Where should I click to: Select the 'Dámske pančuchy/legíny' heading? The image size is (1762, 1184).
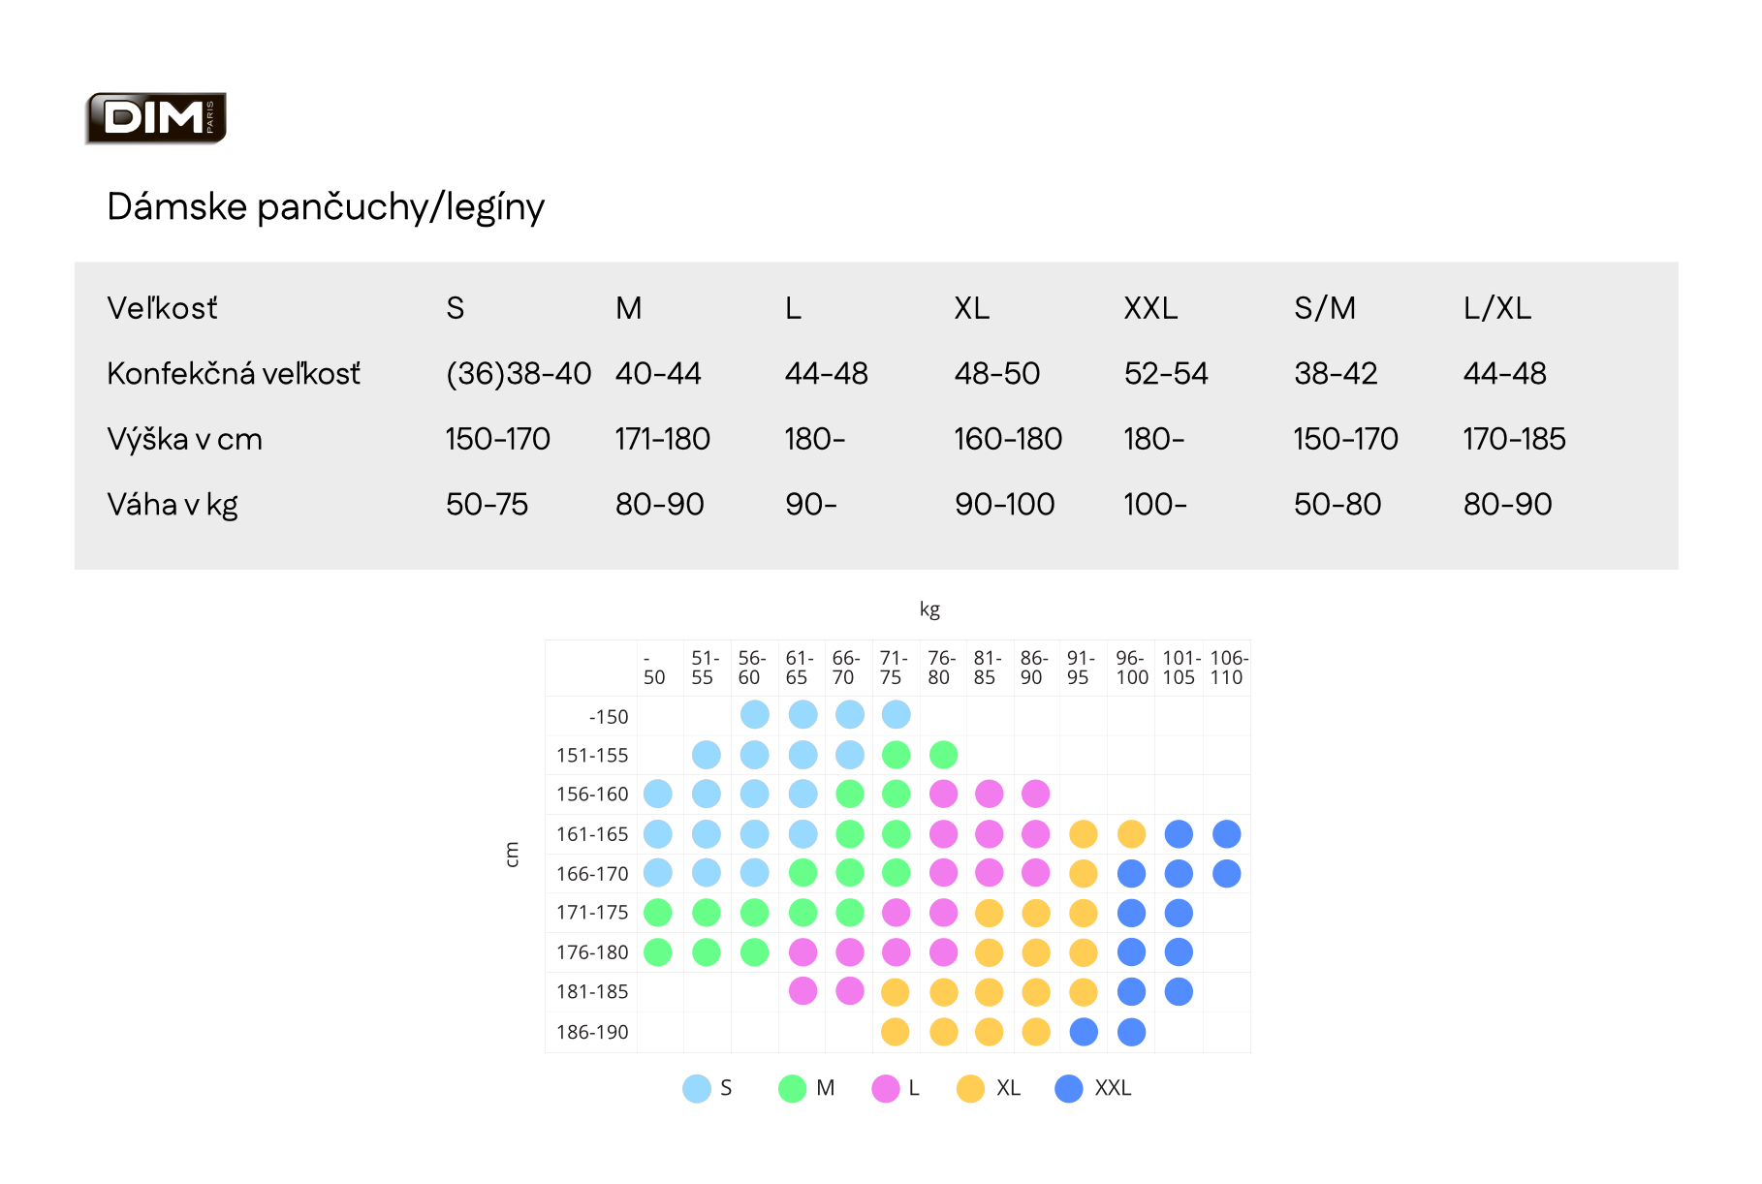pyautogui.click(x=326, y=207)
